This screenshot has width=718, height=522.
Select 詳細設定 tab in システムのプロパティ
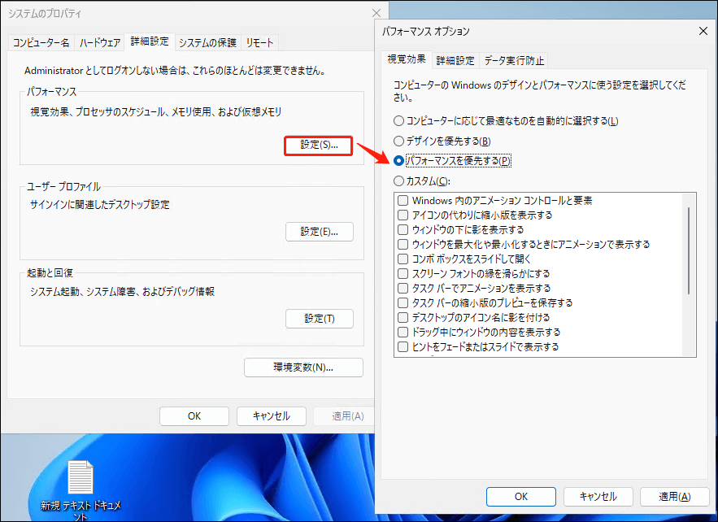pyautogui.click(x=150, y=41)
